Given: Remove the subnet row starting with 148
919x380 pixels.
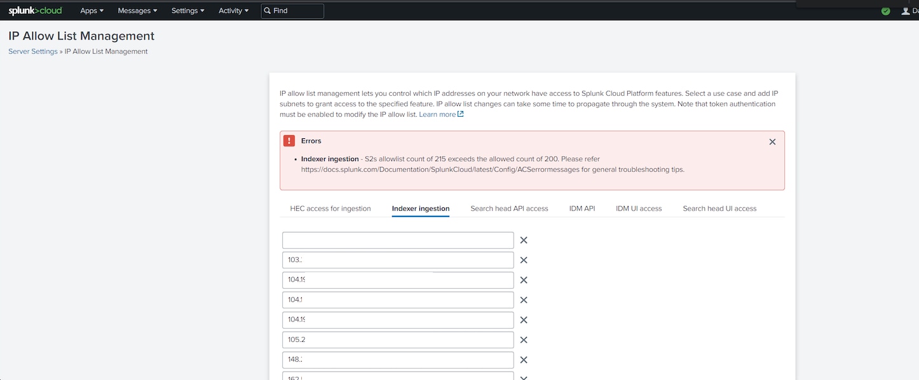Looking at the screenshot, I should point(524,360).
